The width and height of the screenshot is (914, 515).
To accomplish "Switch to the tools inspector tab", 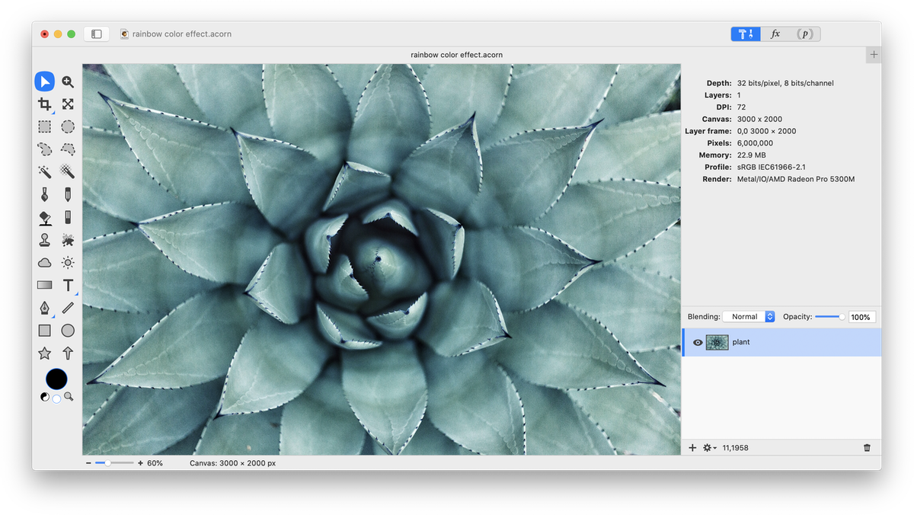I will tap(746, 34).
